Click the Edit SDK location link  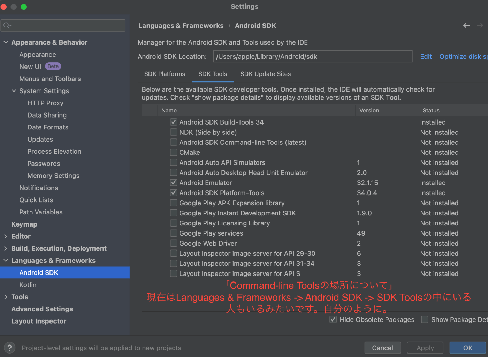[x=426, y=56]
